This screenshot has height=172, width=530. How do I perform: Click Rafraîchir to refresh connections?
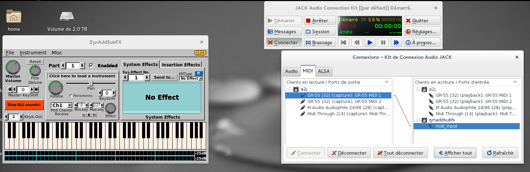coord(500,153)
